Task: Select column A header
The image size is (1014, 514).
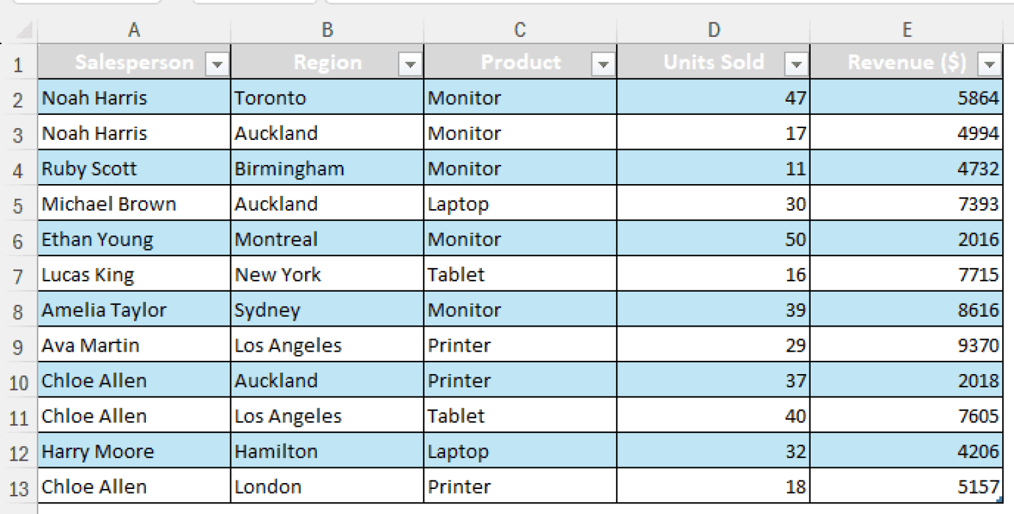Action: click(134, 30)
